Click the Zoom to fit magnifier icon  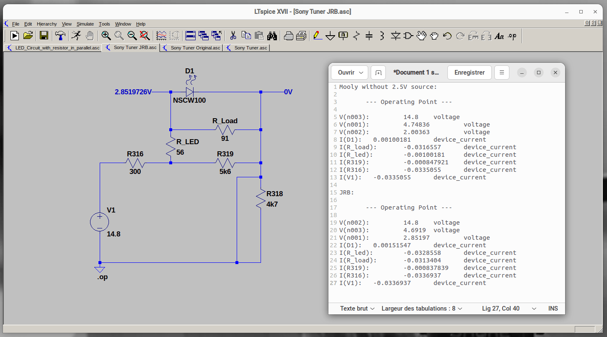click(145, 36)
